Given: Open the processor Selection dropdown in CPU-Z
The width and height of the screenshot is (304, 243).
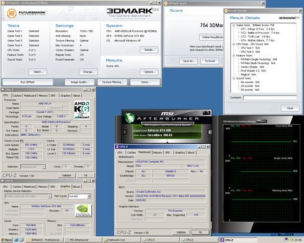Looking at the screenshot, I should coord(43,167).
